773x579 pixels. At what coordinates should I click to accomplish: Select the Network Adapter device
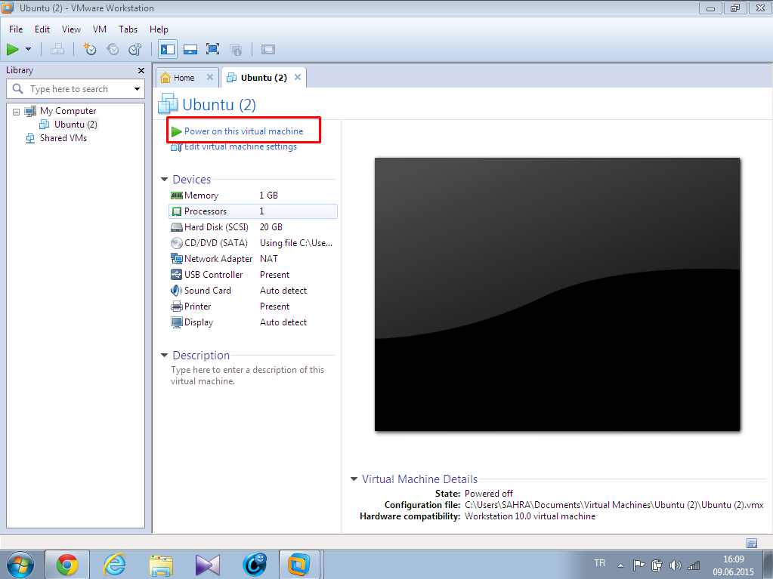[x=253, y=258]
